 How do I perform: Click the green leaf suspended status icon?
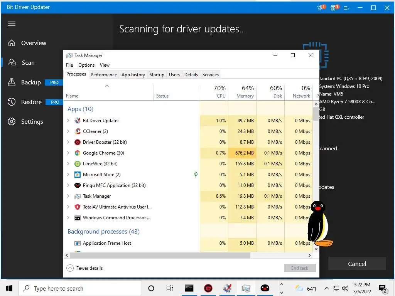click(x=196, y=175)
